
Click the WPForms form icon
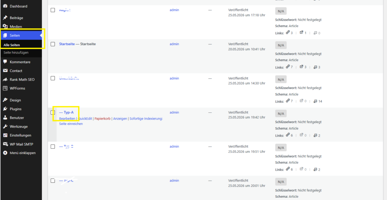(x=5, y=88)
